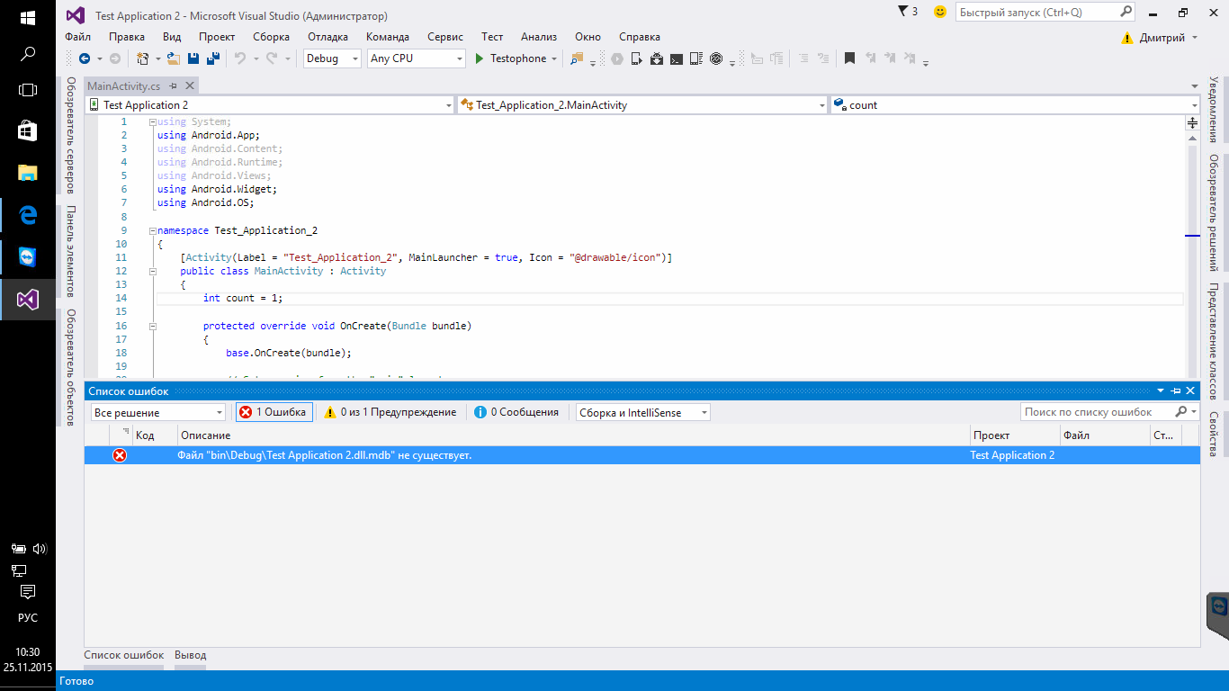Save the current file with single disk icon
This screenshot has width=1229, height=691.
click(x=193, y=58)
